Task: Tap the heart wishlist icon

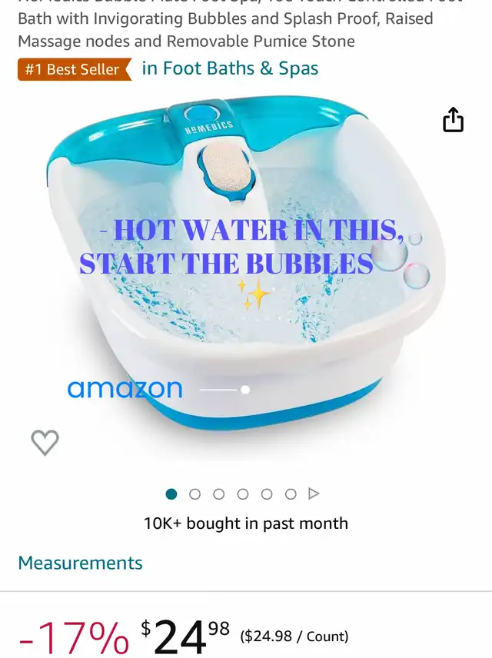Action: pos(45,443)
